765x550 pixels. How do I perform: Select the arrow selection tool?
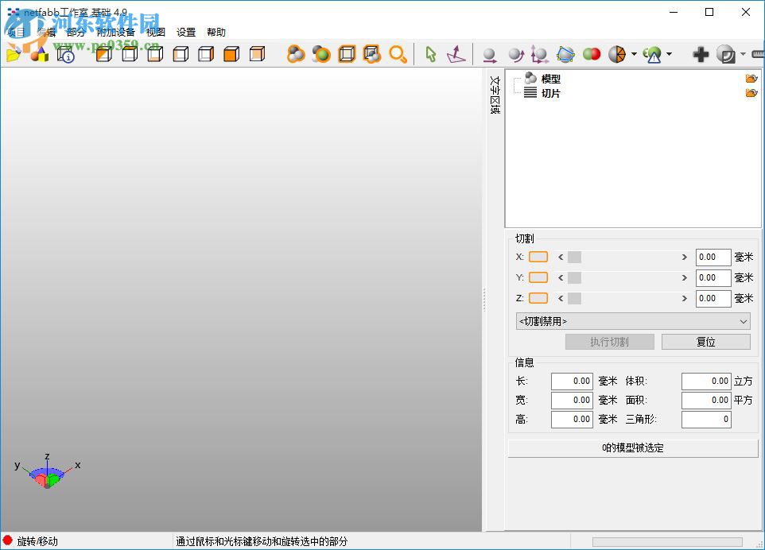pos(430,54)
